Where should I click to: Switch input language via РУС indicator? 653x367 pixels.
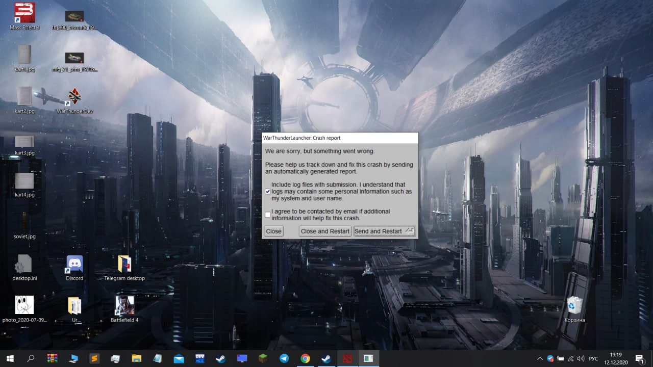tap(593, 358)
